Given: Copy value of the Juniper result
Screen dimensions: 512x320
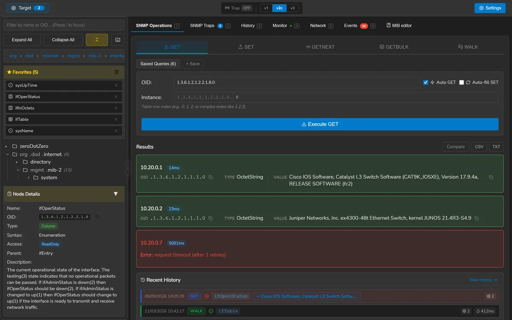Looking at the screenshot, I should [x=477, y=218].
